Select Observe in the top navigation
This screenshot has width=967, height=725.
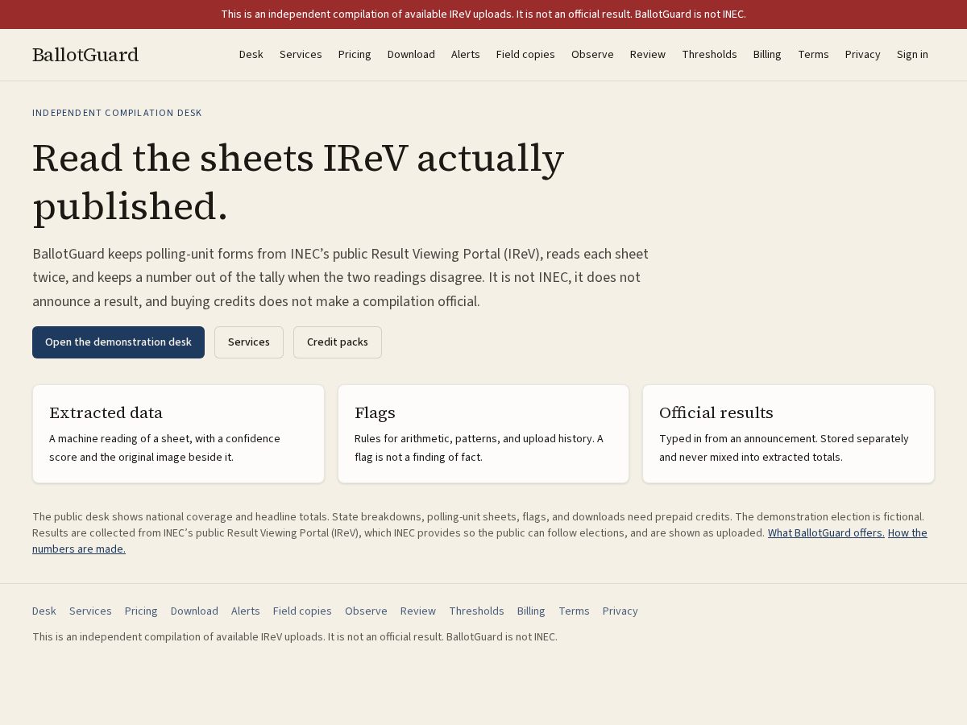tap(592, 54)
